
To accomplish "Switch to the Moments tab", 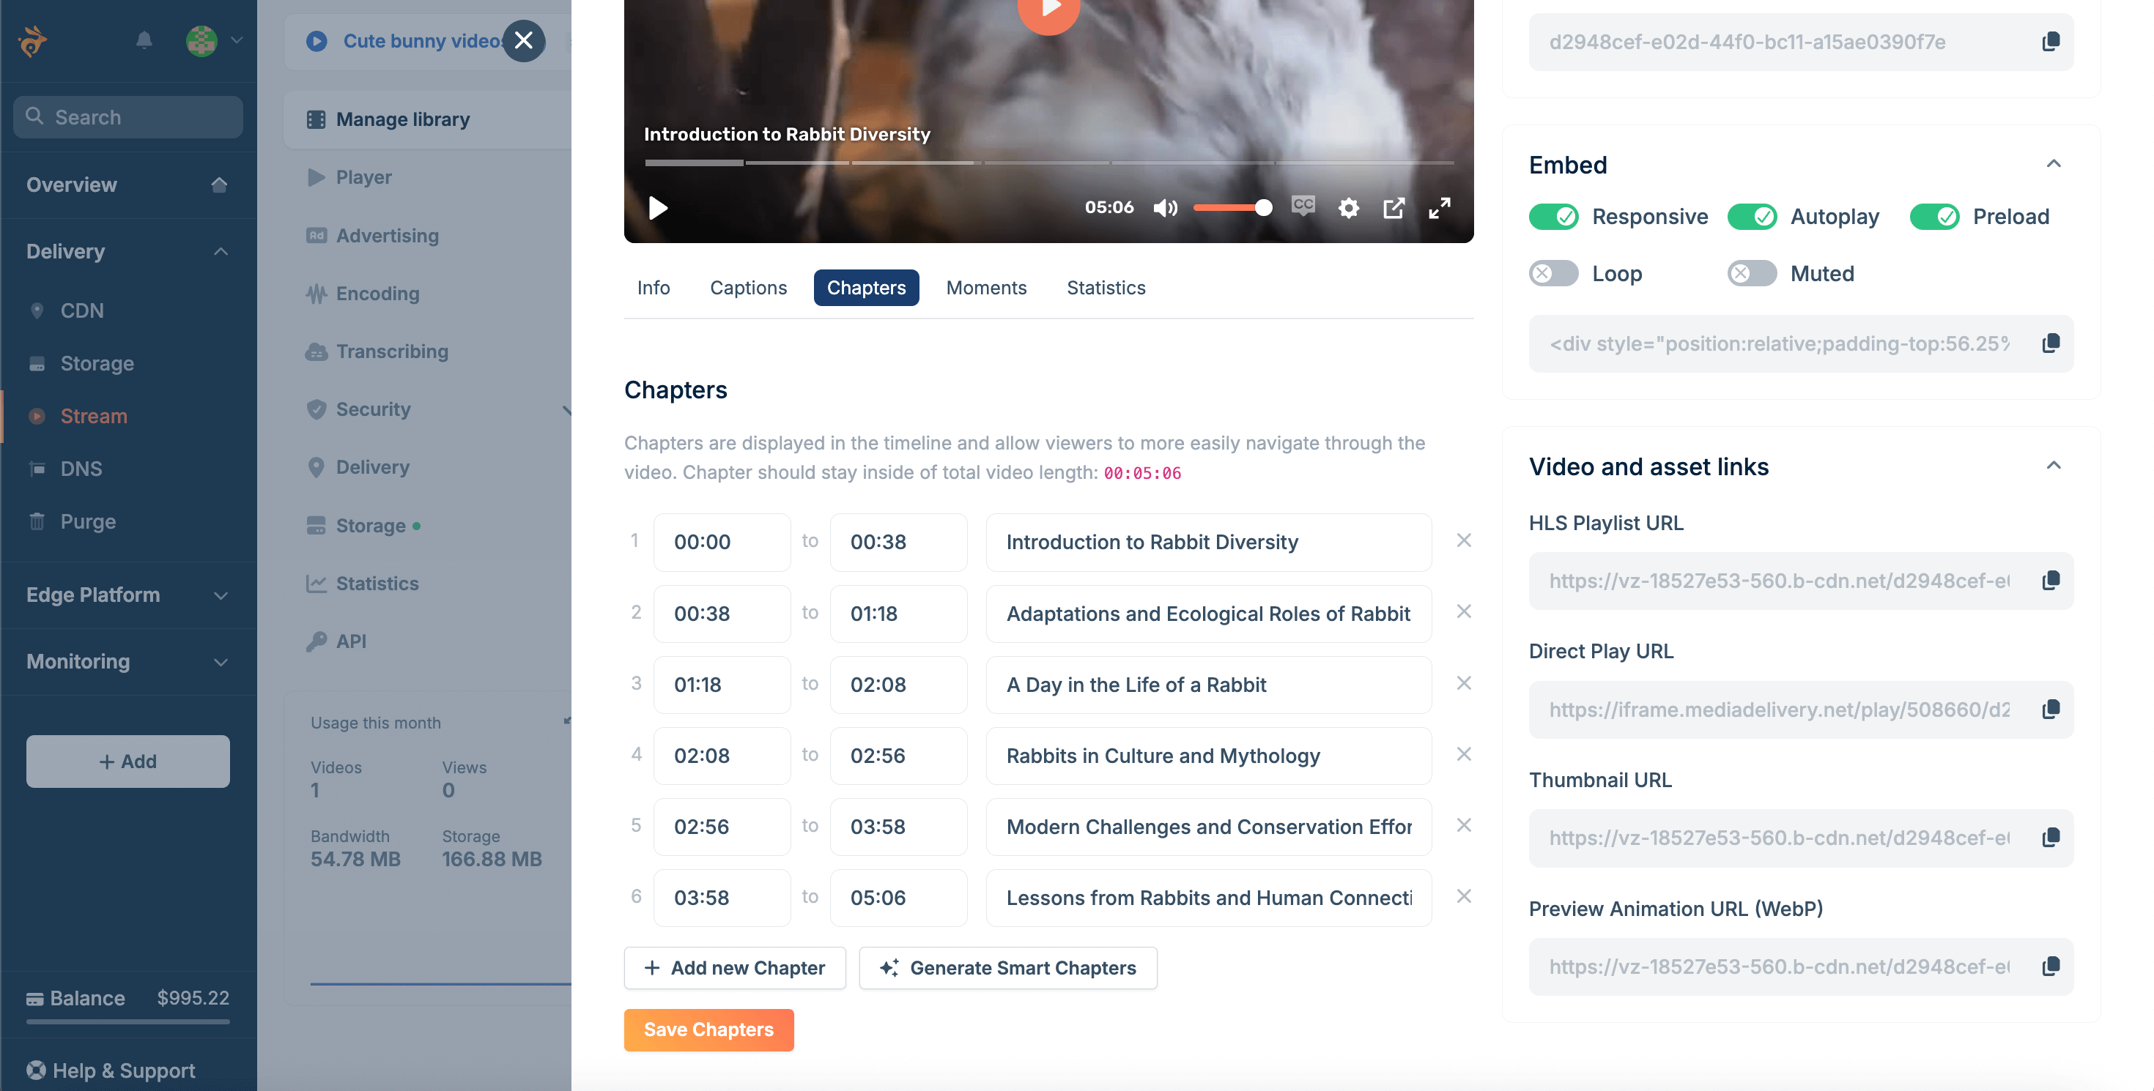I will [987, 287].
